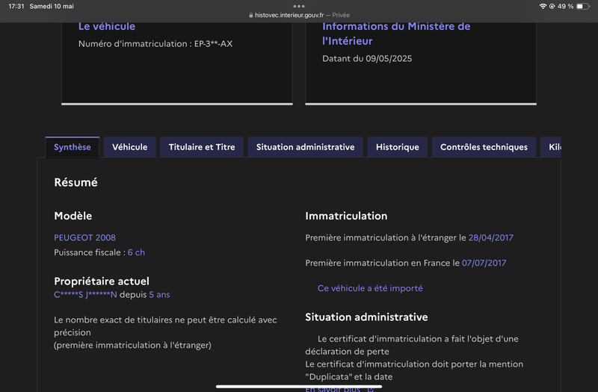Click the Le véhicule card heading
Screen dimensions: 598x392
(107, 26)
